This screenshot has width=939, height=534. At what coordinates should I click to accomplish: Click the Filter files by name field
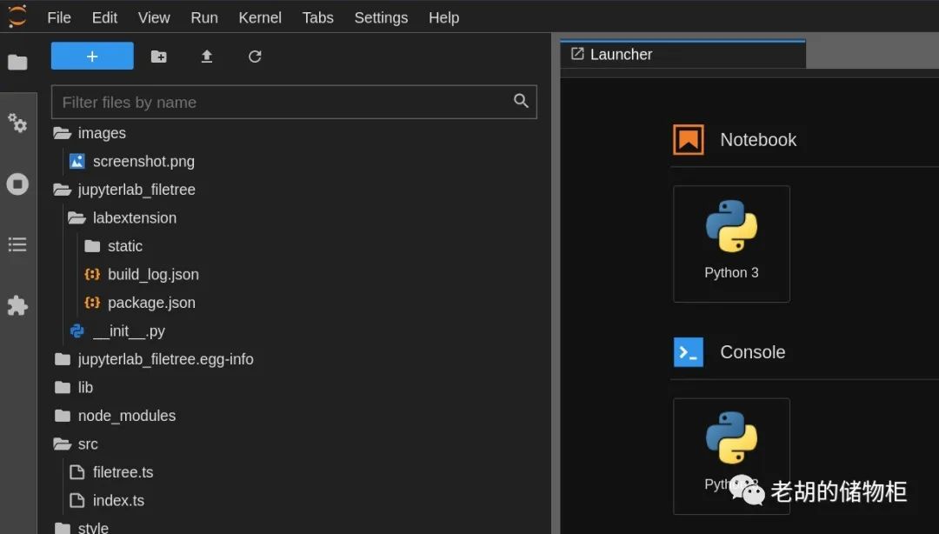click(294, 102)
